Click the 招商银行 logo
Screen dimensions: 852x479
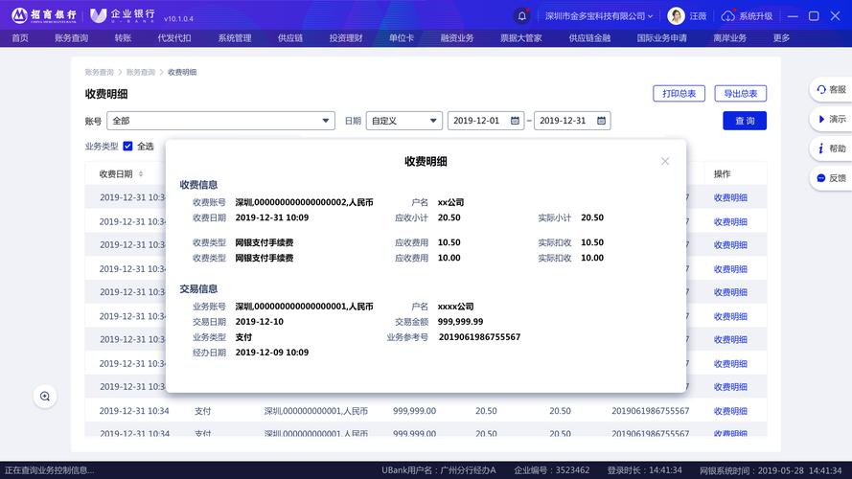point(44,15)
